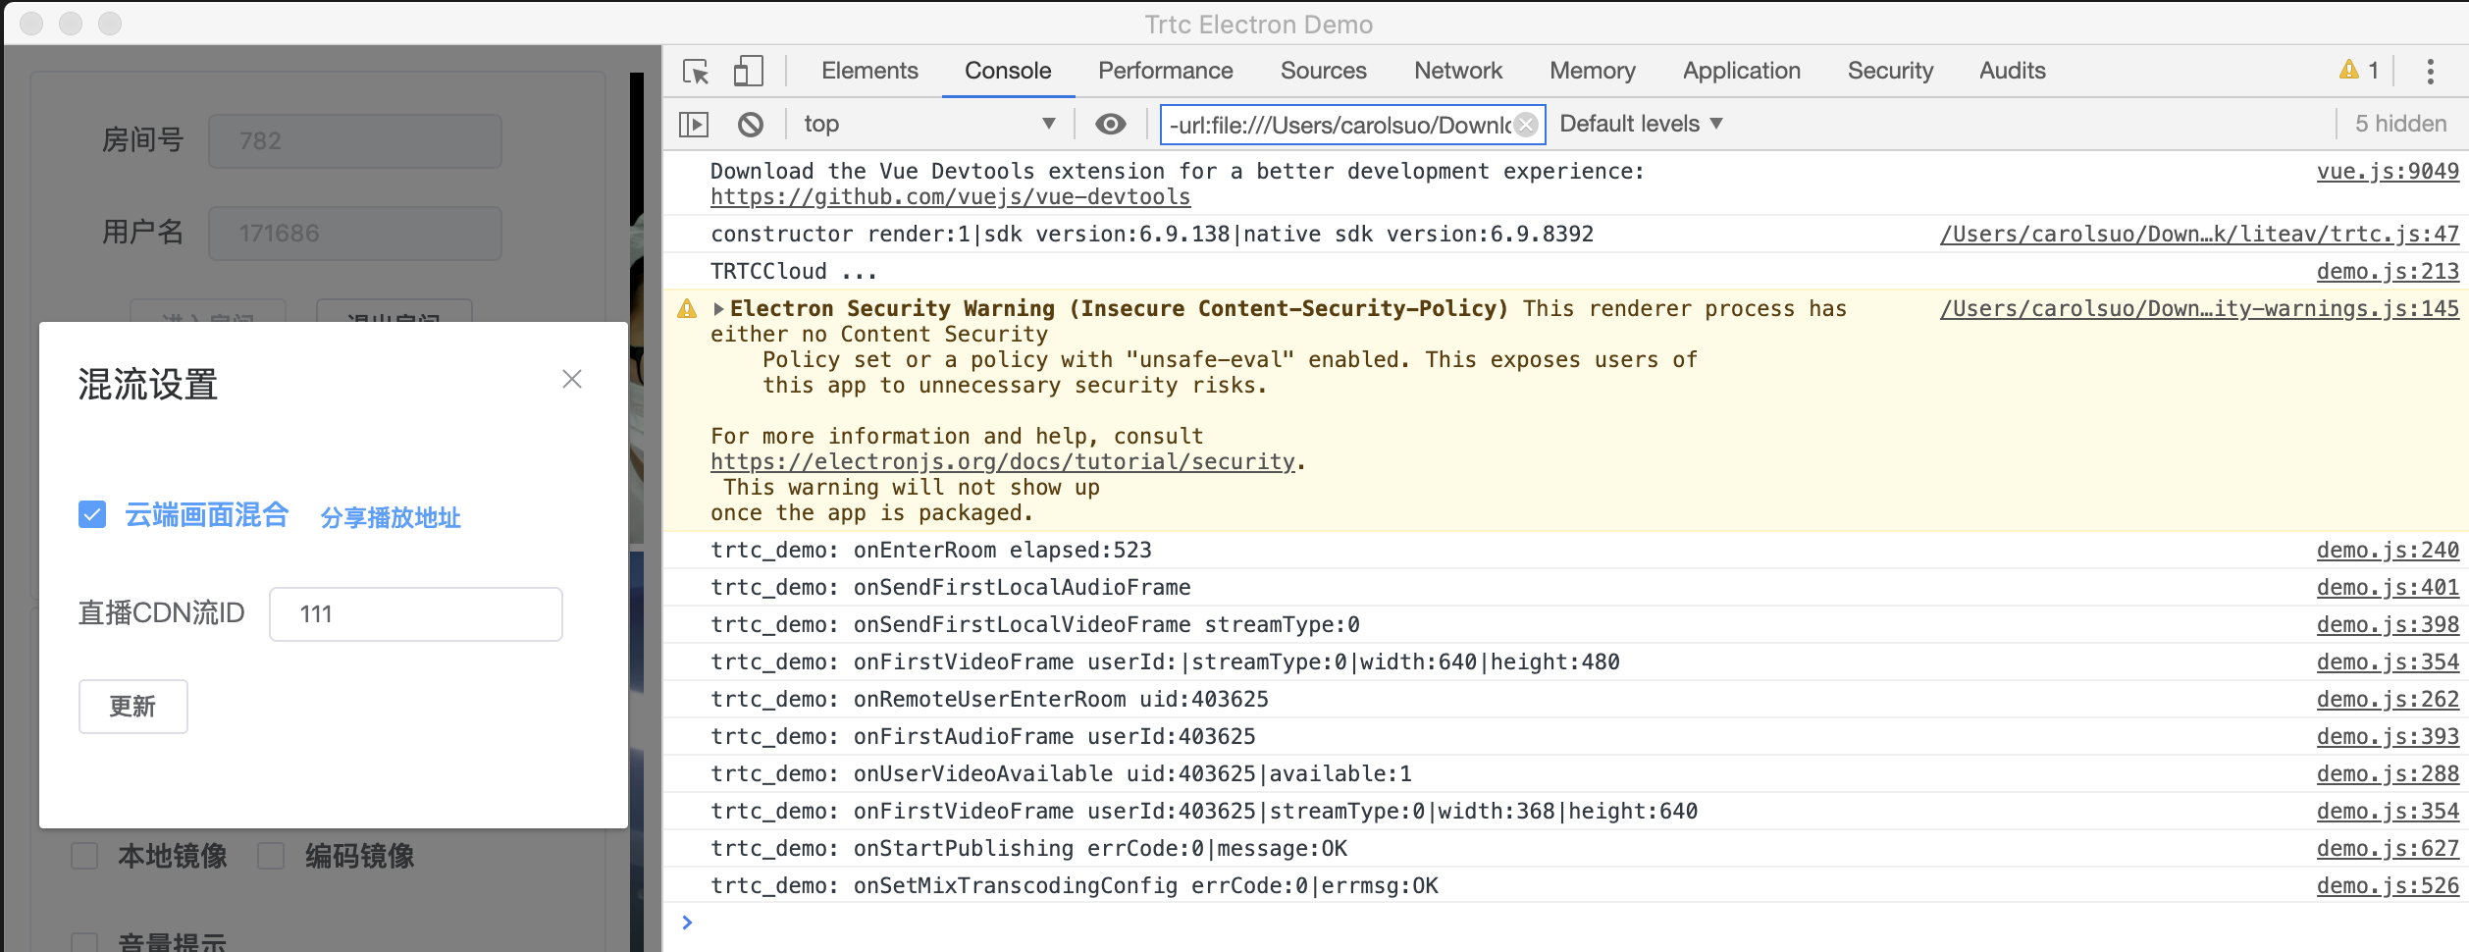Open the vue-devtools GitHub link

coord(950,196)
